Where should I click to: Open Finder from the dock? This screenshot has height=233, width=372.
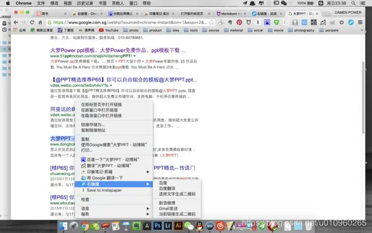tap(63, 226)
